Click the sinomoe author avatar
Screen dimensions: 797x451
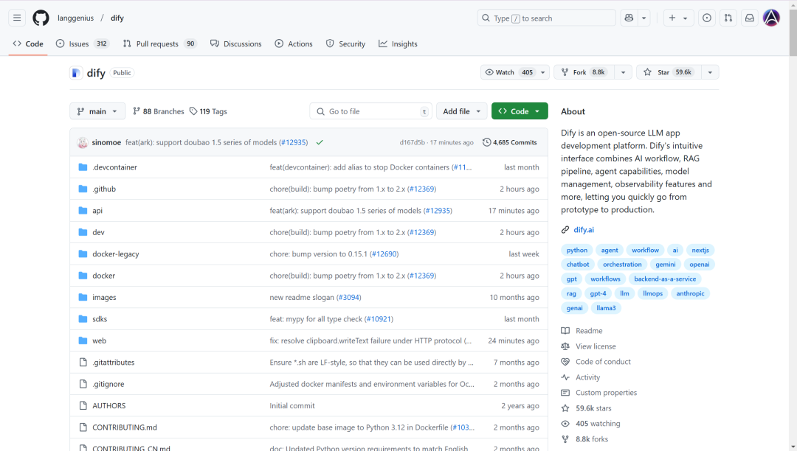pos(83,142)
